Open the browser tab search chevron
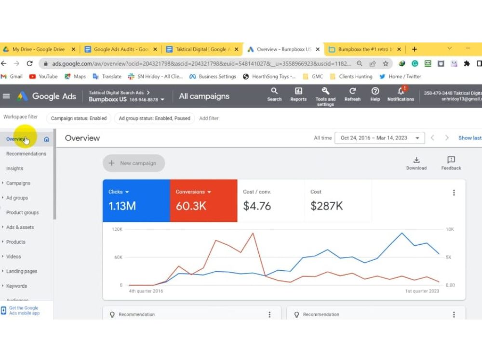The image size is (482, 362). coord(449,48)
